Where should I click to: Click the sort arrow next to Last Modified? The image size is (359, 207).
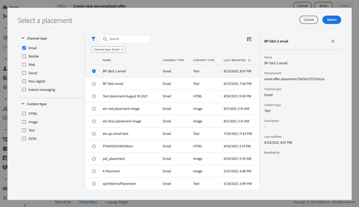(249, 60)
